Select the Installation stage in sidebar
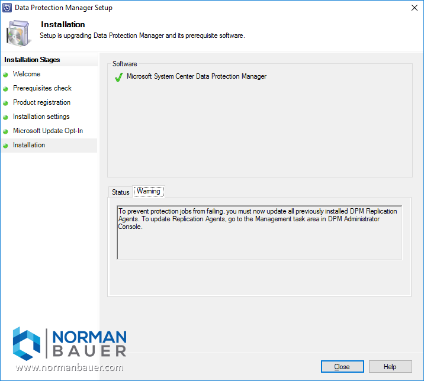424x381 pixels. [x=49, y=146]
